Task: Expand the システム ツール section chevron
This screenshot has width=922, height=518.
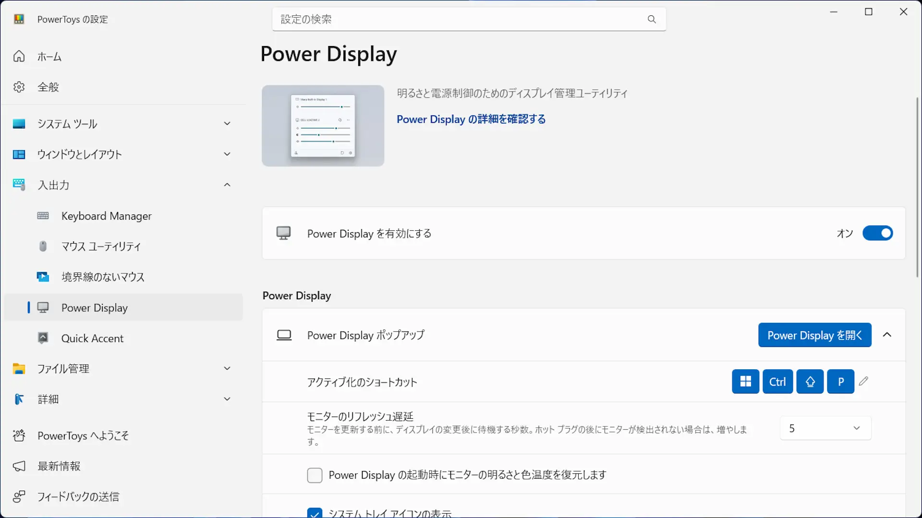Action: [x=227, y=124]
